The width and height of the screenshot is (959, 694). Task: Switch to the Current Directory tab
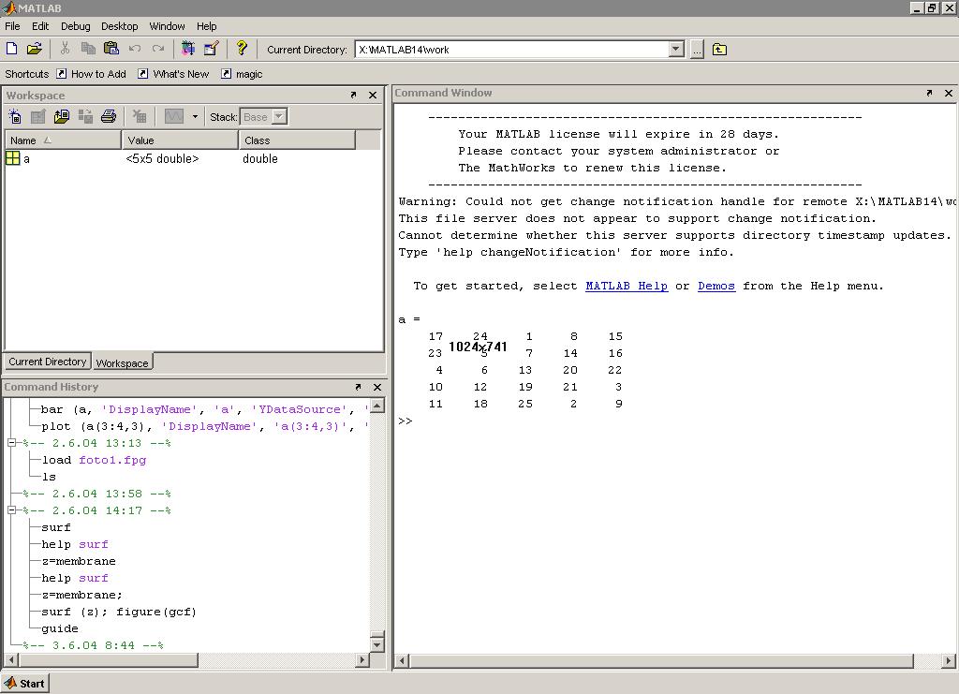[47, 362]
